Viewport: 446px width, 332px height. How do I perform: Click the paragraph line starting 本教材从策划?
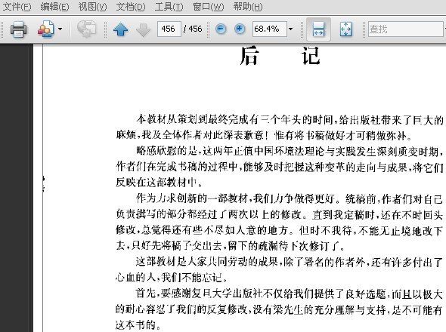(290, 119)
